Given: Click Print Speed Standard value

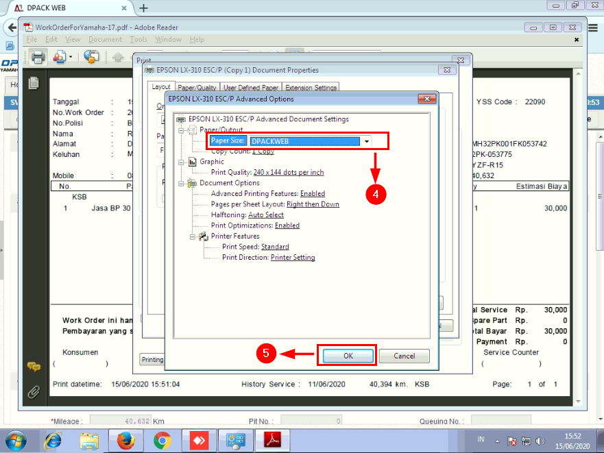Looking at the screenshot, I should point(275,247).
